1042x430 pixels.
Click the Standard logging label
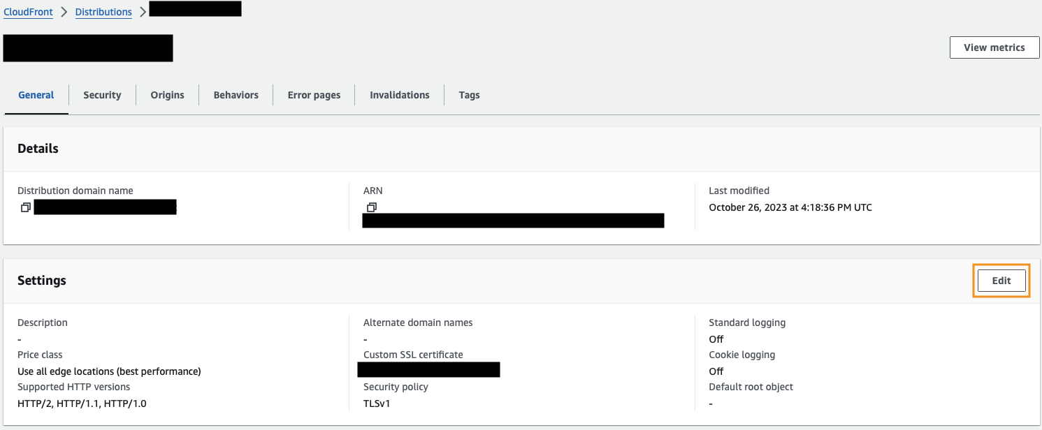pos(747,322)
